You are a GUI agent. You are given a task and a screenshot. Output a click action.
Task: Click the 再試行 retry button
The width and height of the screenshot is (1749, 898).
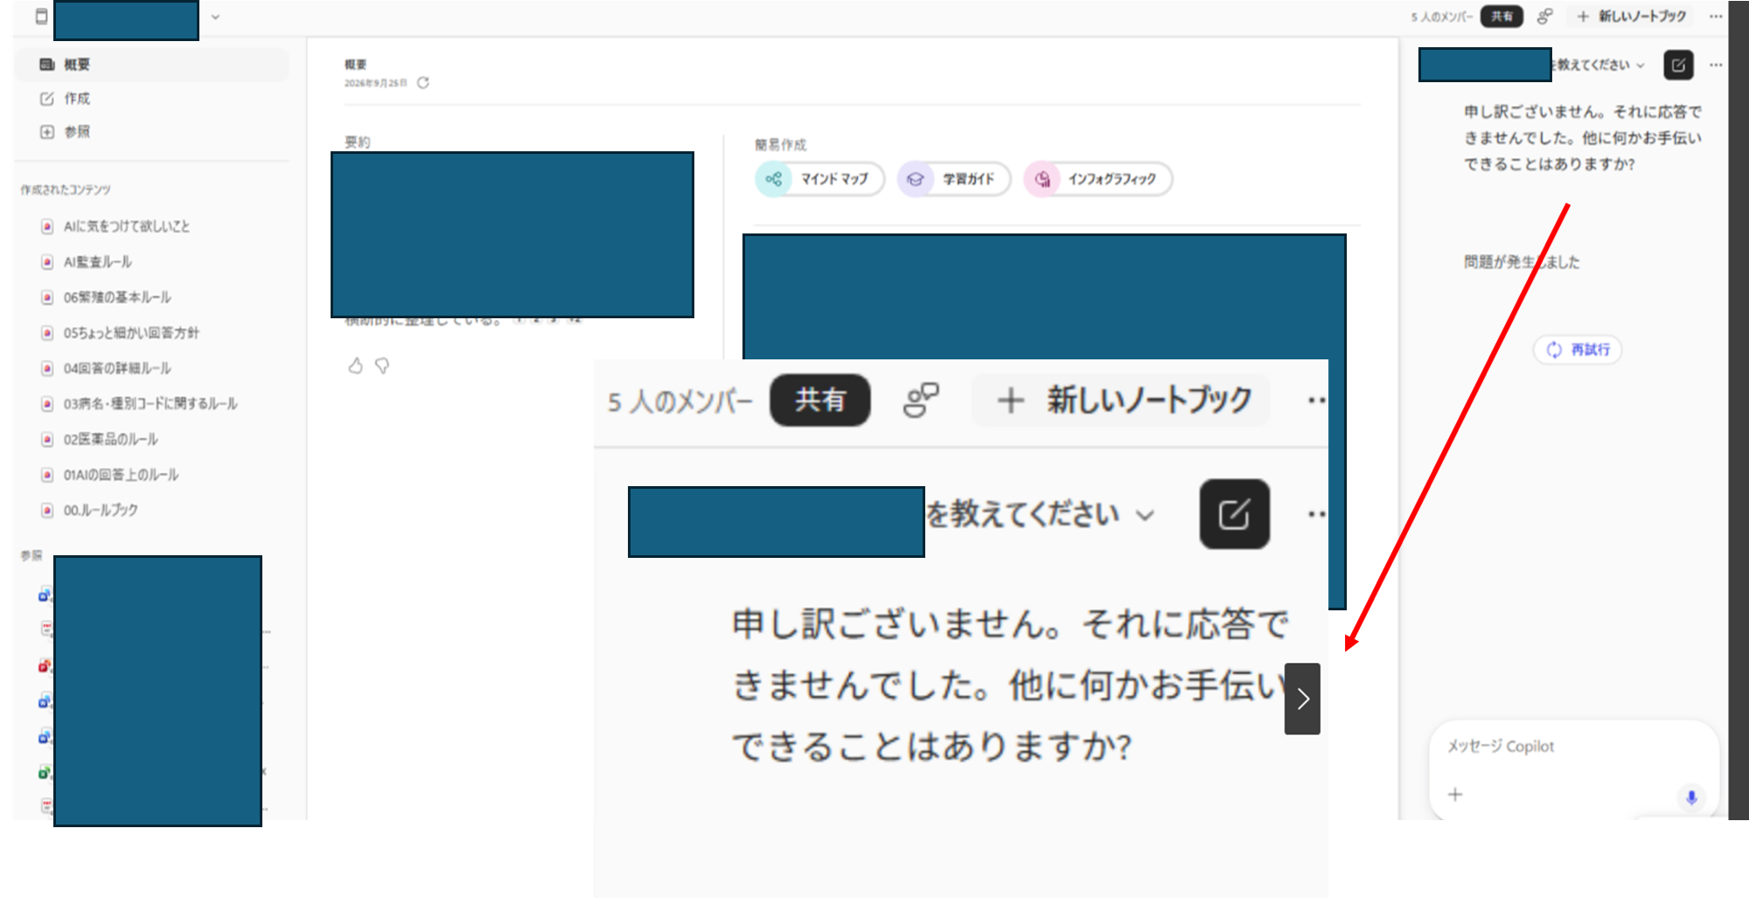[x=1578, y=350]
